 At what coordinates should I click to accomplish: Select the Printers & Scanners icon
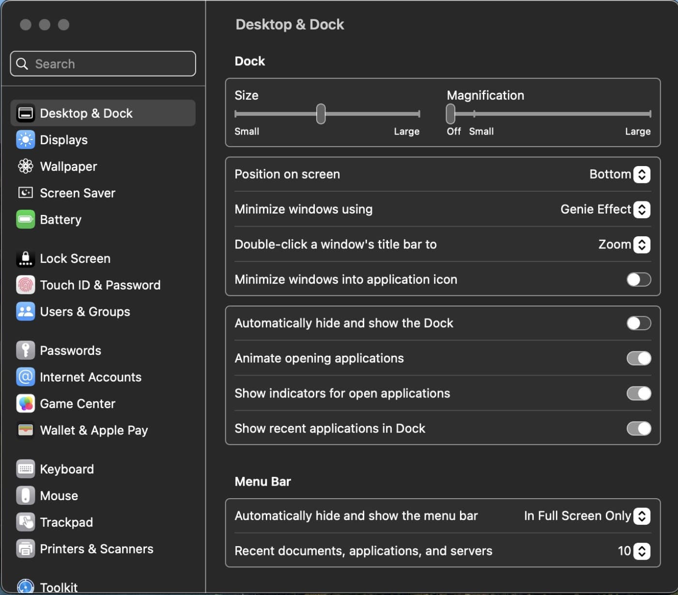(x=25, y=549)
